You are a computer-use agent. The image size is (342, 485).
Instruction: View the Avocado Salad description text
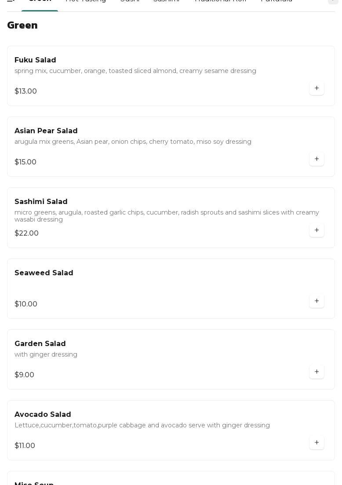142,426
